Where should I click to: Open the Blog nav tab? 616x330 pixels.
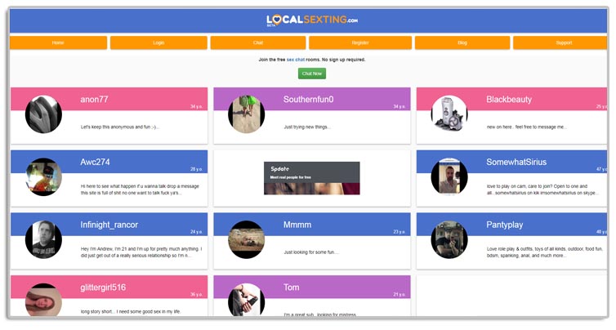click(x=462, y=42)
